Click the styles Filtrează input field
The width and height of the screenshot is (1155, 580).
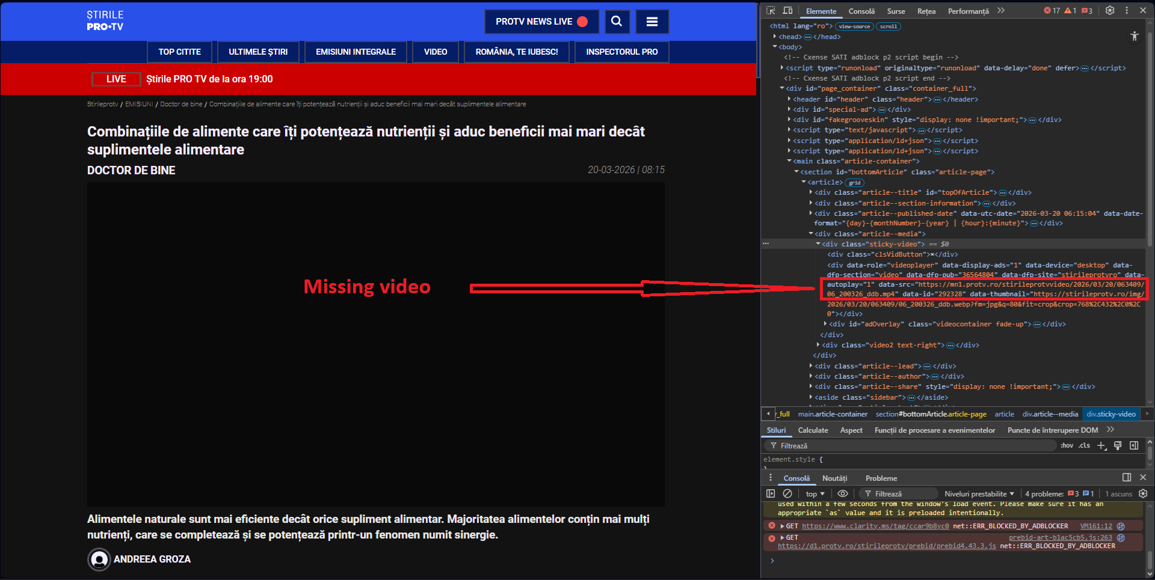pyautogui.click(x=914, y=446)
